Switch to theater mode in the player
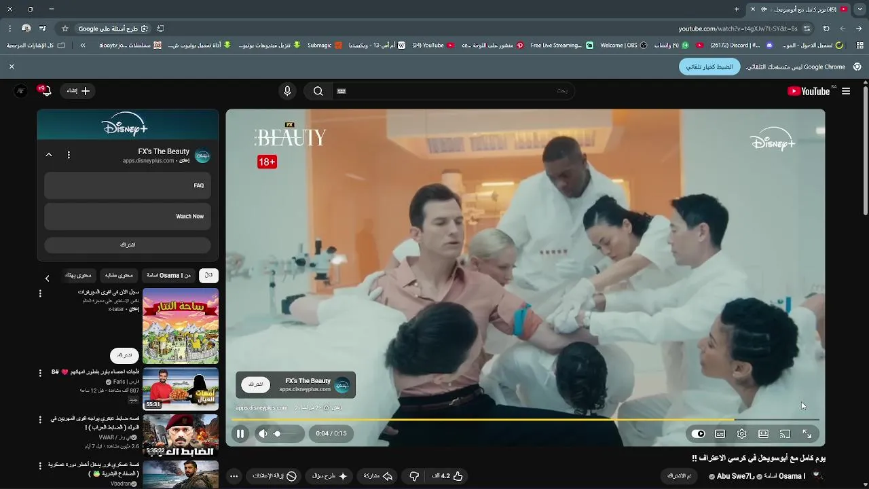The image size is (869, 489). [764, 434]
